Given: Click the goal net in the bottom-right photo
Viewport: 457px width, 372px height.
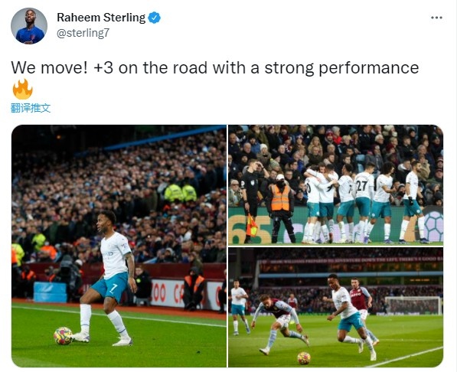Looking at the screenshot, I should [x=413, y=305].
